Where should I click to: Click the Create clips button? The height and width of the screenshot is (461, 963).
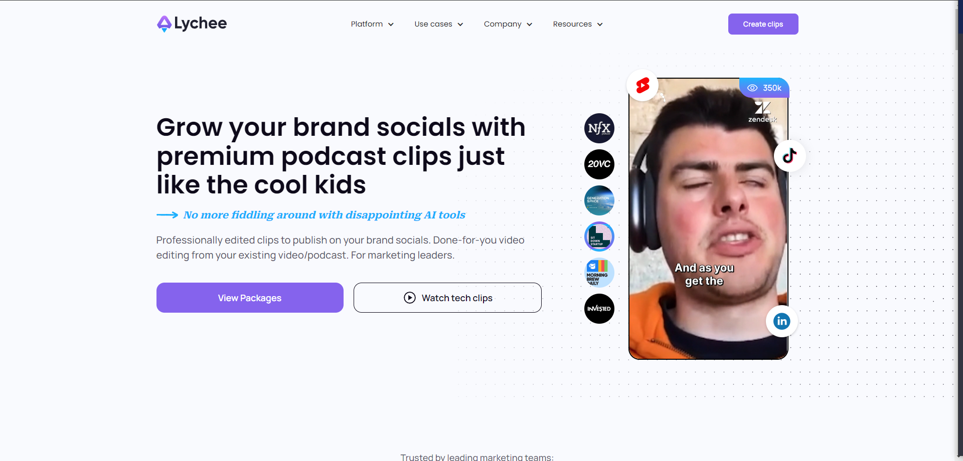[x=762, y=24]
